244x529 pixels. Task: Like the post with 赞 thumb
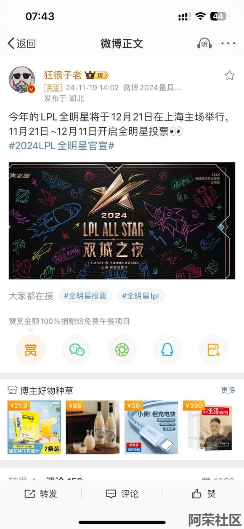click(x=204, y=494)
